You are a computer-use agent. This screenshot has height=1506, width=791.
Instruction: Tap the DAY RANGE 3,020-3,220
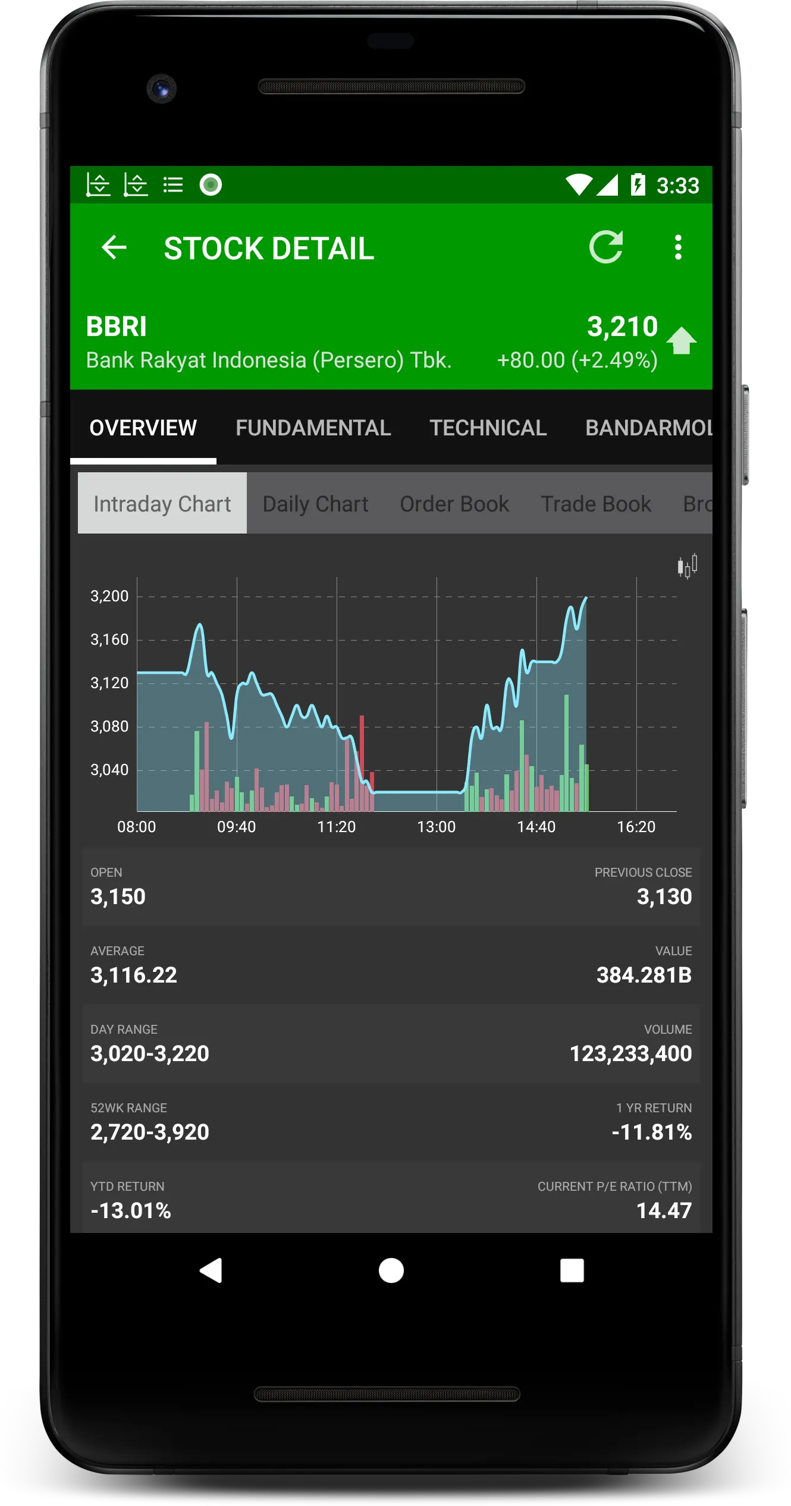pyautogui.click(x=150, y=1053)
